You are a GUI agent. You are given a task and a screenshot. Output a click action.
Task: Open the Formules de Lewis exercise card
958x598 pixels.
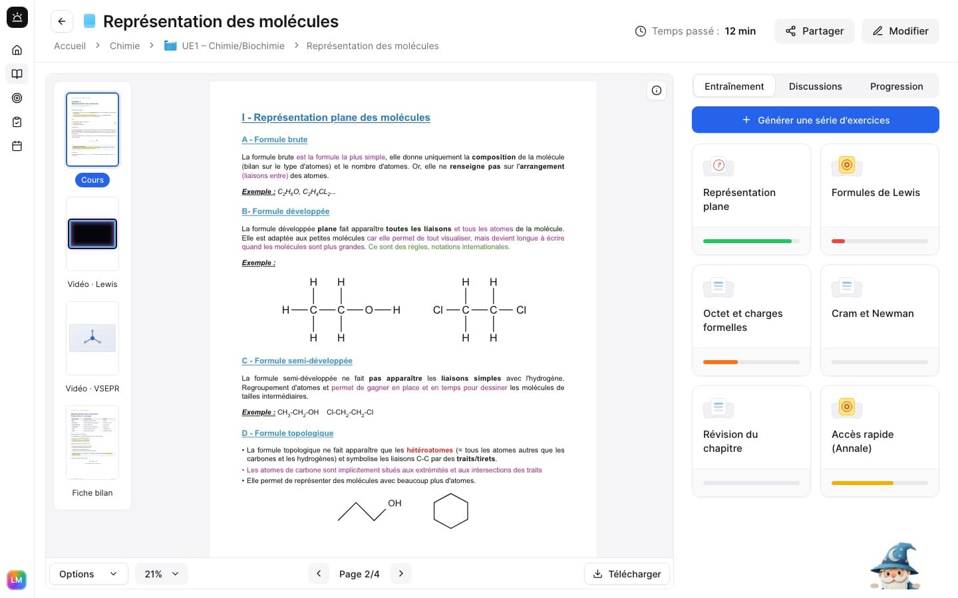tap(879, 199)
